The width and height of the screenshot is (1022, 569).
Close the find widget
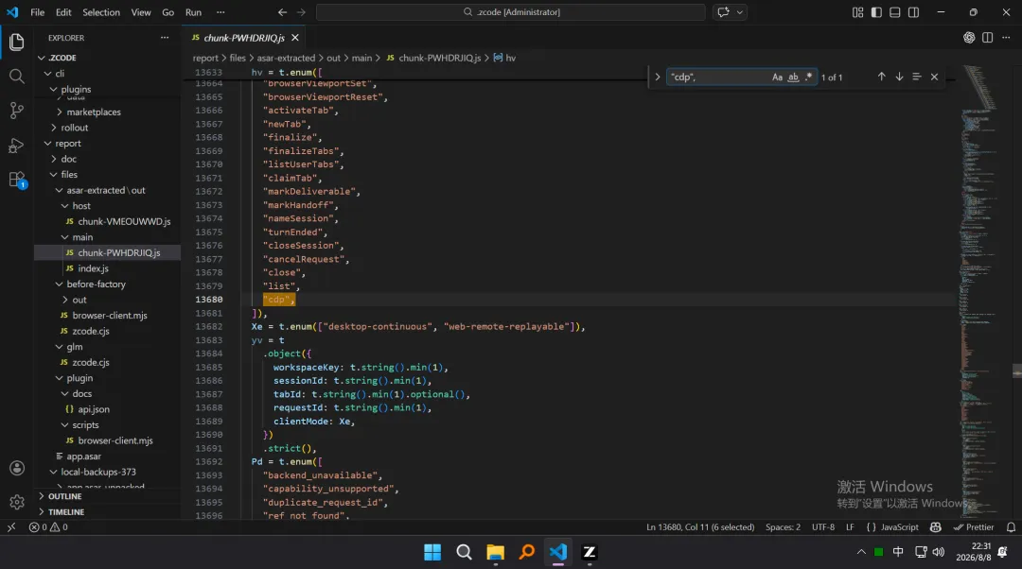click(x=934, y=77)
